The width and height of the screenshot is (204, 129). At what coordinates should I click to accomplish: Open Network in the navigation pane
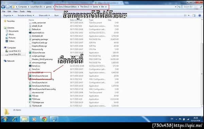tap(11, 61)
